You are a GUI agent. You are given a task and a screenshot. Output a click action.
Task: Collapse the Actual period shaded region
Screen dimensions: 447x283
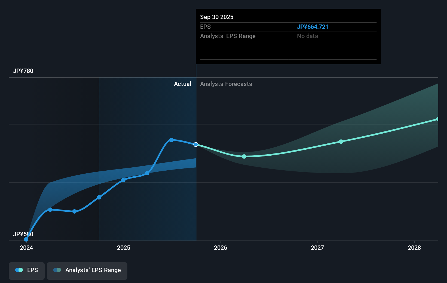click(147, 158)
